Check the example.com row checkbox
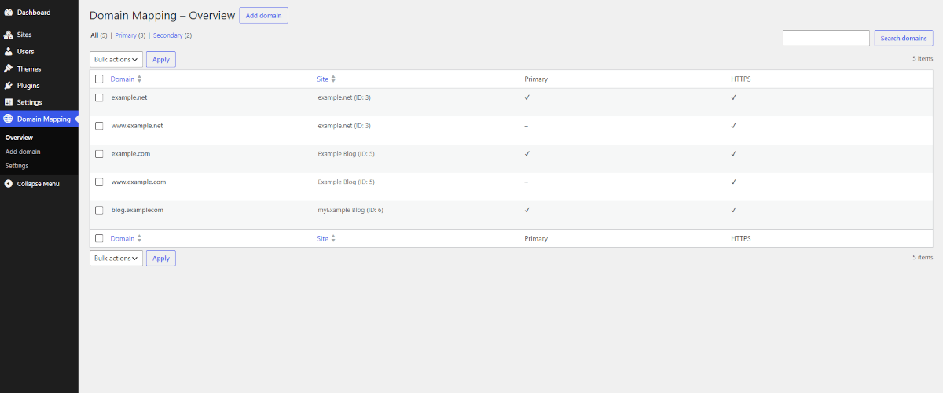The width and height of the screenshot is (943, 393). click(99, 154)
